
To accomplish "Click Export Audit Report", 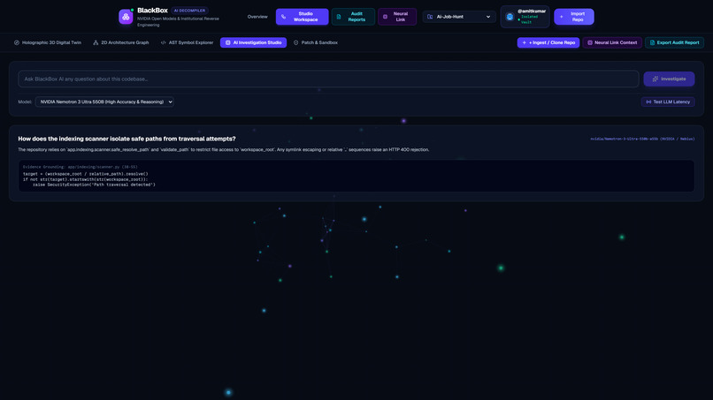I will click(x=674, y=42).
